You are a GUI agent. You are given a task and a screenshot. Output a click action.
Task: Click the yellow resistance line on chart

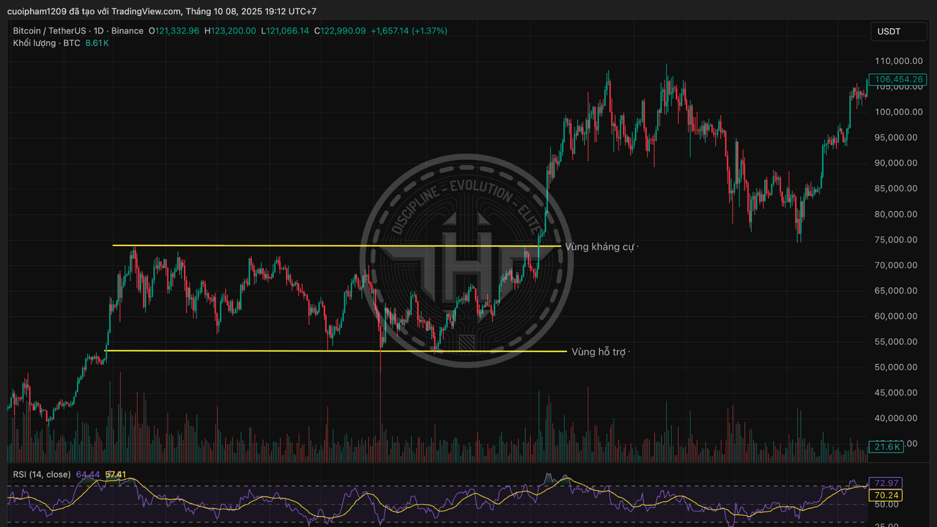coord(293,246)
